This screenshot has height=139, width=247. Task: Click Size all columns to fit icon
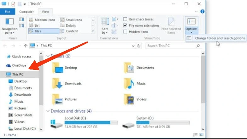pyautogui.click(x=114, y=31)
